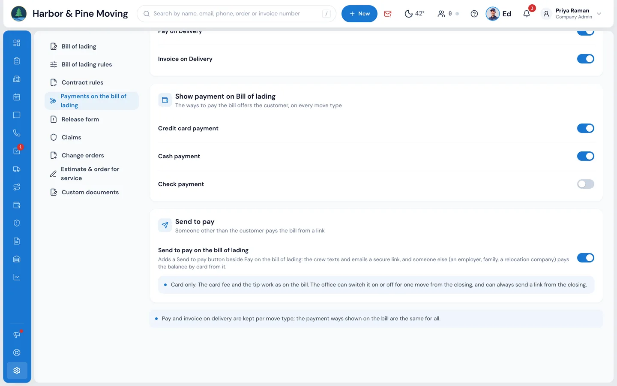
Task: Open the Claims settings section
Action: tap(92, 137)
